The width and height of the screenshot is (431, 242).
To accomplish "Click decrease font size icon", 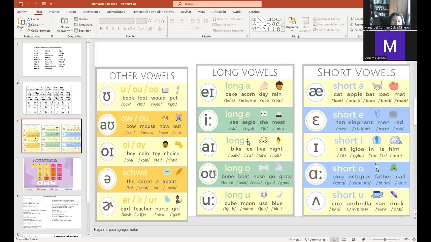I will [x=156, y=21].
